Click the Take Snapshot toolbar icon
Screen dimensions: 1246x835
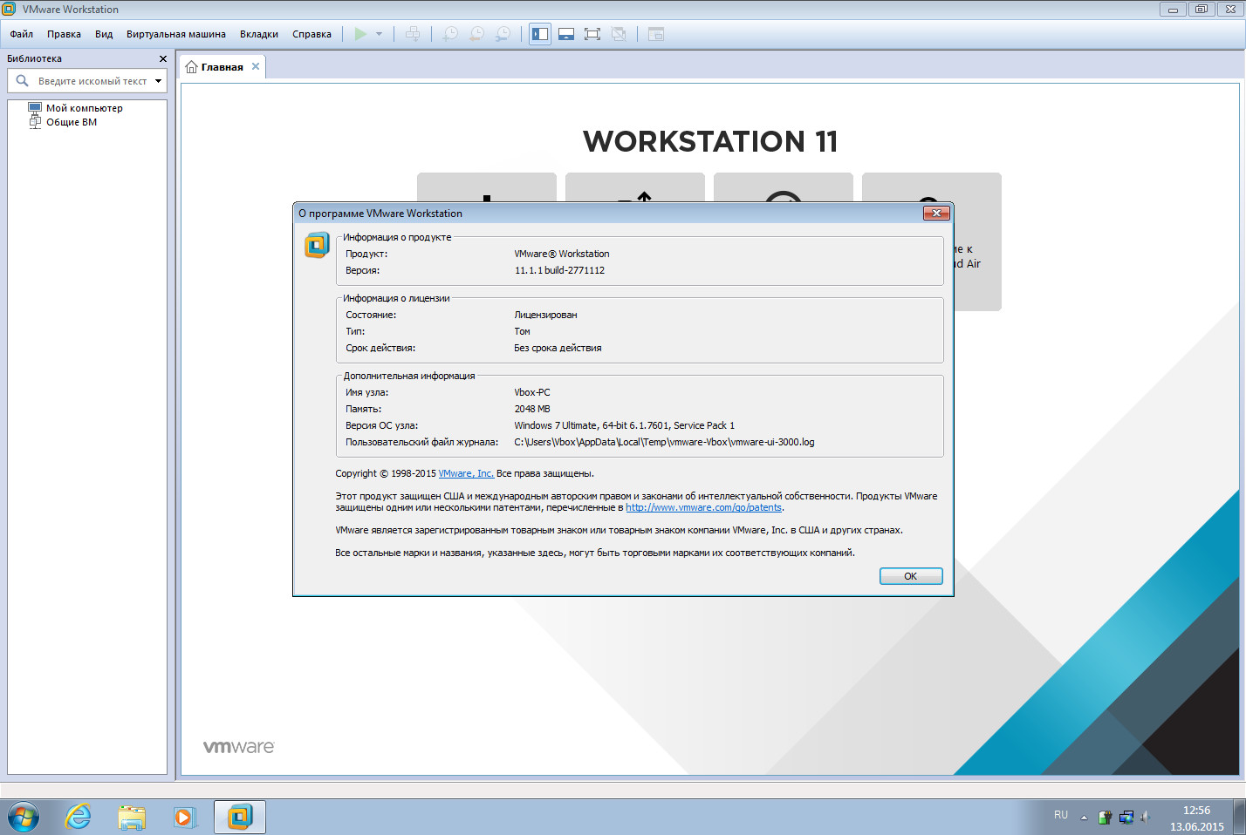pos(450,34)
